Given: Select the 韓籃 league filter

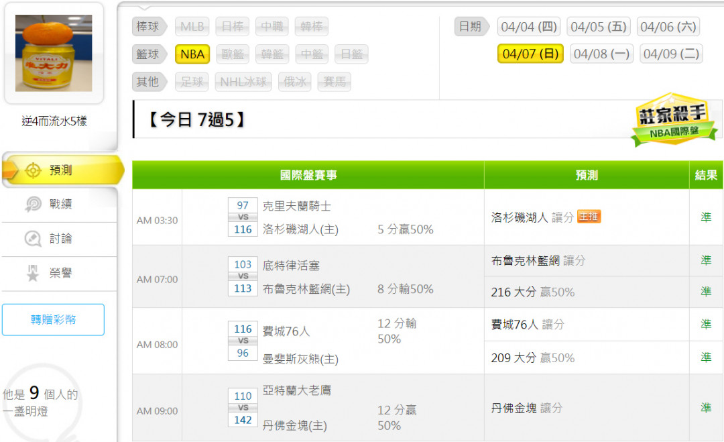Looking at the screenshot, I should pyautogui.click(x=272, y=54).
